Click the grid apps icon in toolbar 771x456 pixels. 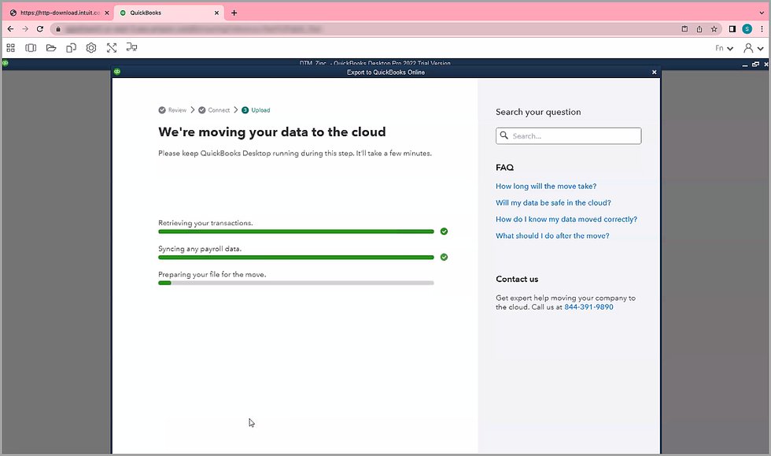[x=11, y=48]
